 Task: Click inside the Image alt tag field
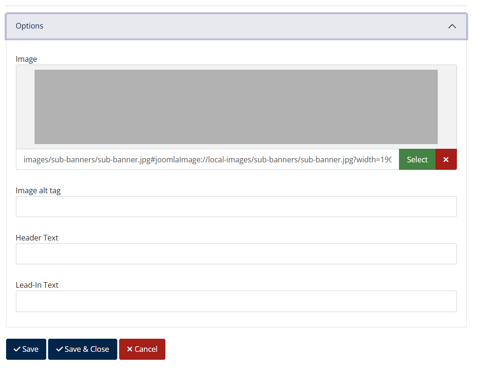(x=236, y=206)
